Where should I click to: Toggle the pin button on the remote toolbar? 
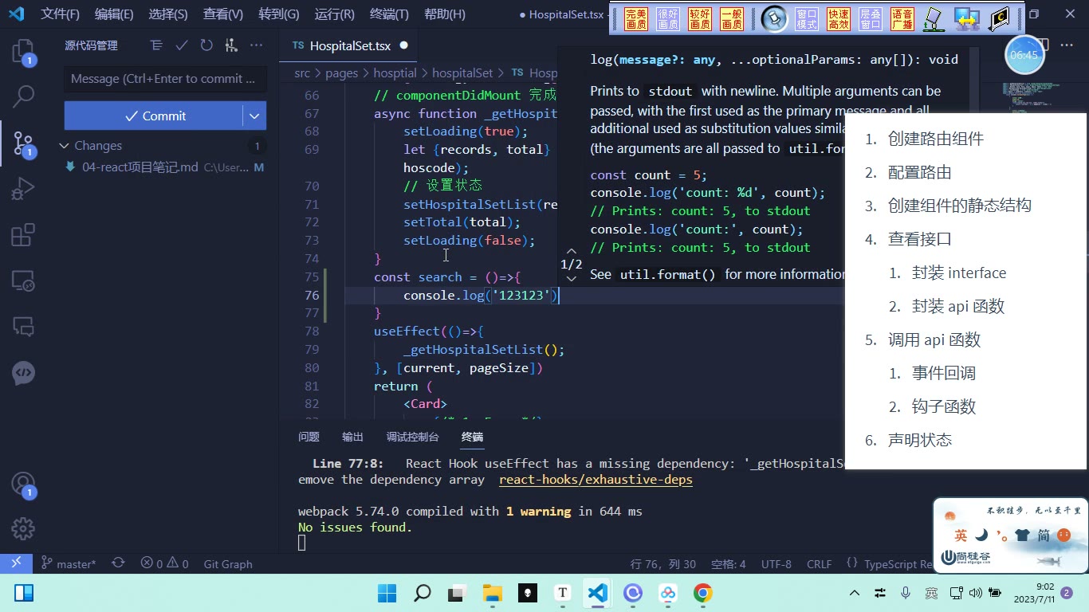click(x=773, y=19)
